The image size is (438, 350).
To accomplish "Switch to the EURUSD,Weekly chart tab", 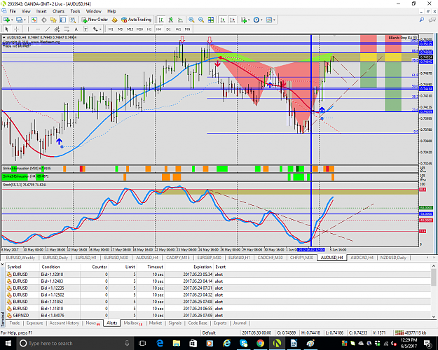I will [x=20, y=258].
